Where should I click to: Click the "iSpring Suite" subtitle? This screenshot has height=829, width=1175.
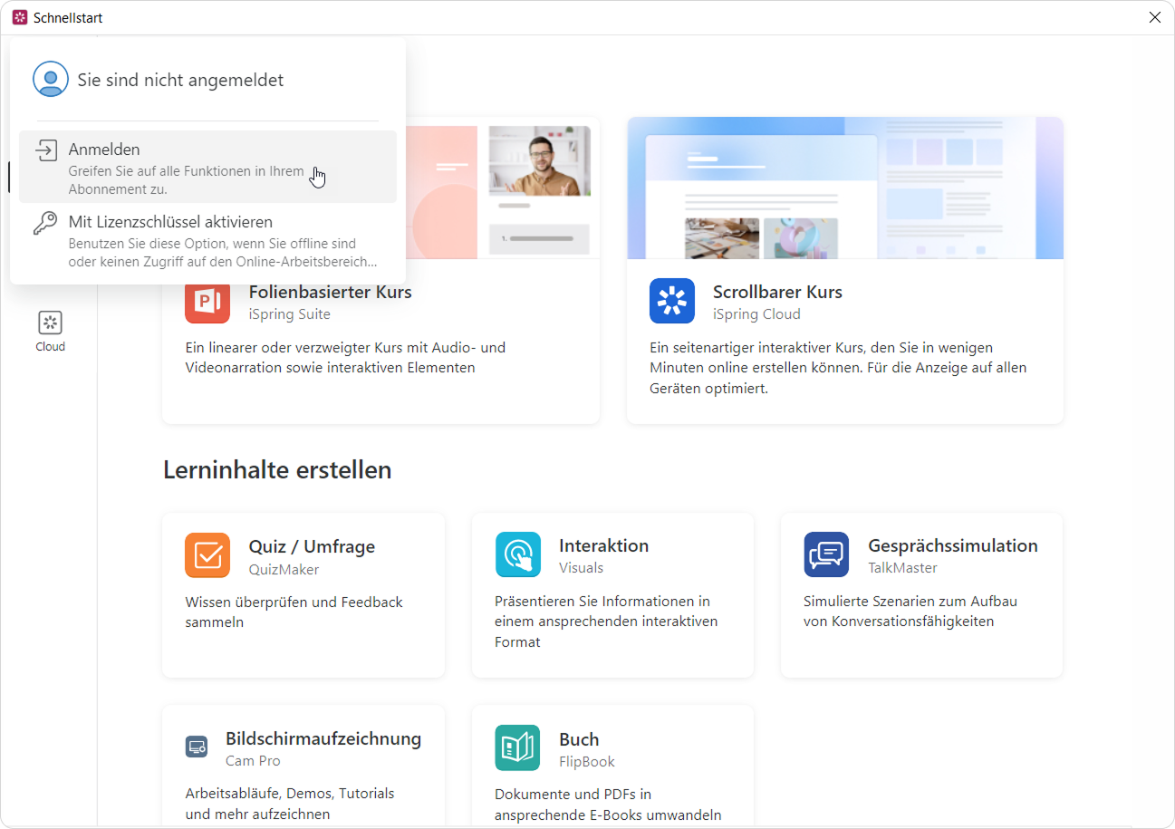tap(290, 314)
